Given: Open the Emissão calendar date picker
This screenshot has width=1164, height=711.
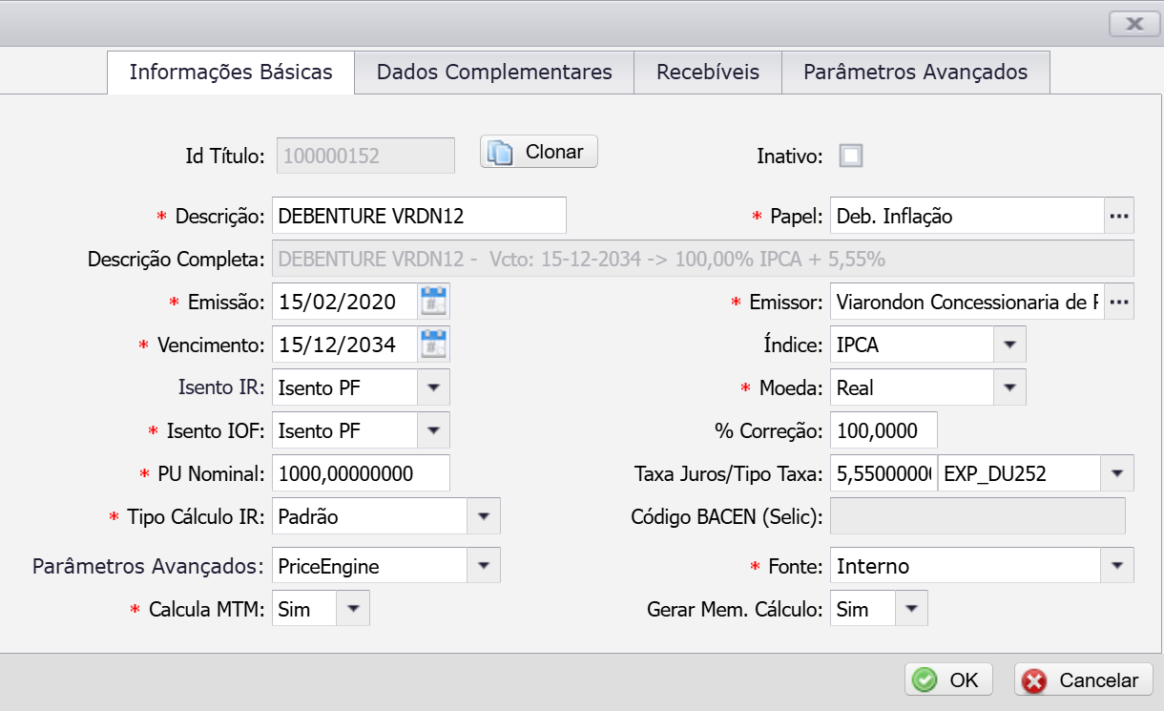Looking at the screenshot, I should [434, 303].
